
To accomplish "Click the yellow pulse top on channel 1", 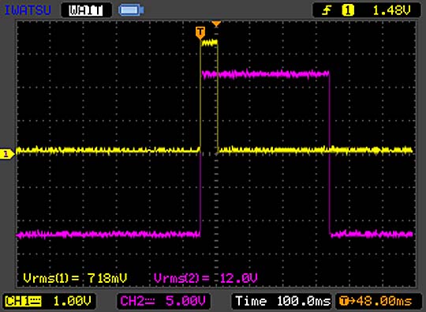I will [209, 43].
